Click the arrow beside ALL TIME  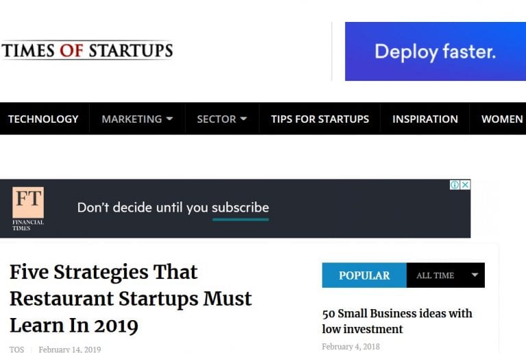click(475, 276)
